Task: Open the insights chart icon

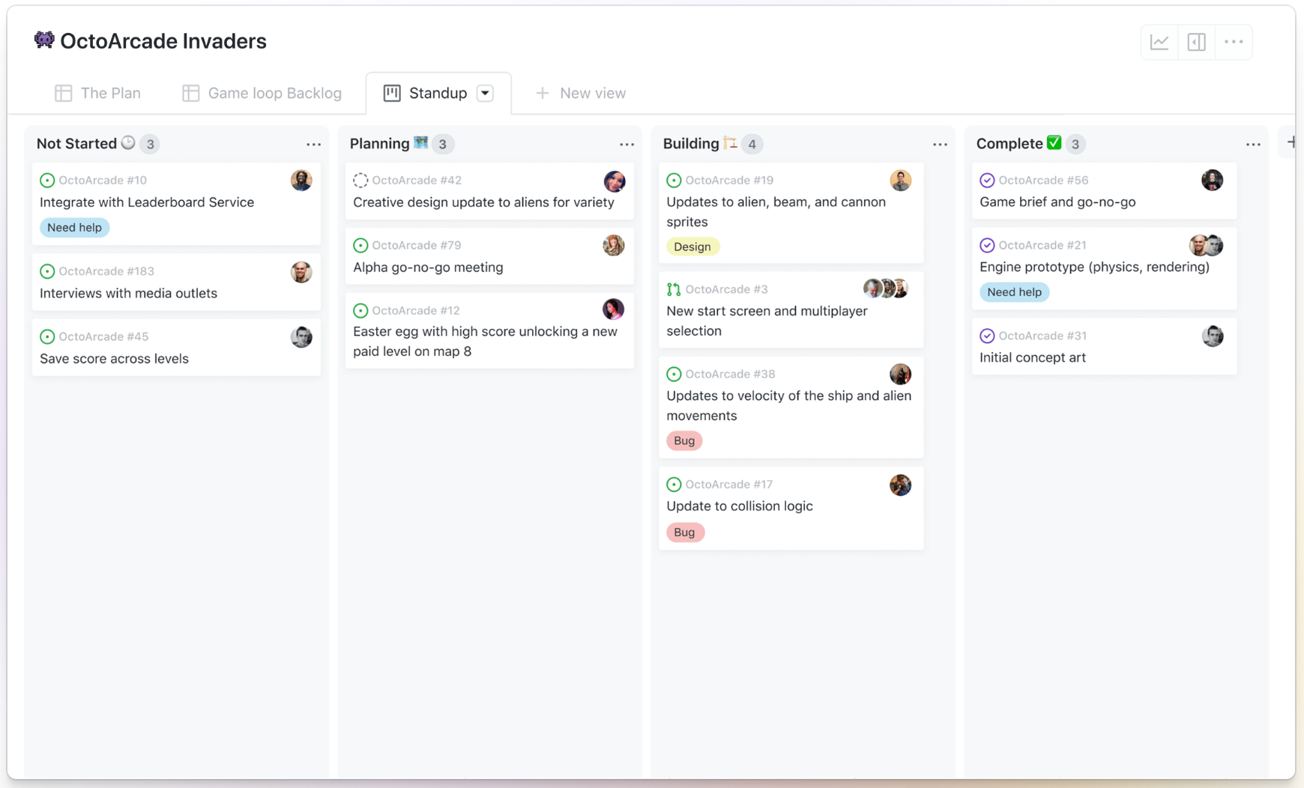Action: [x=1159, y=42]
